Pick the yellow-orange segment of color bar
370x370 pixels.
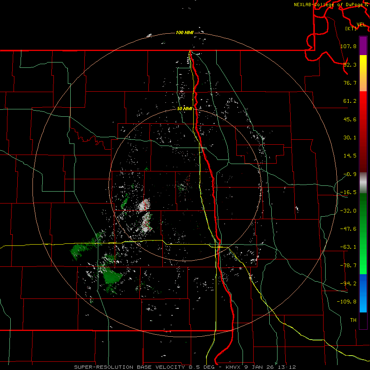click(363, 73)
